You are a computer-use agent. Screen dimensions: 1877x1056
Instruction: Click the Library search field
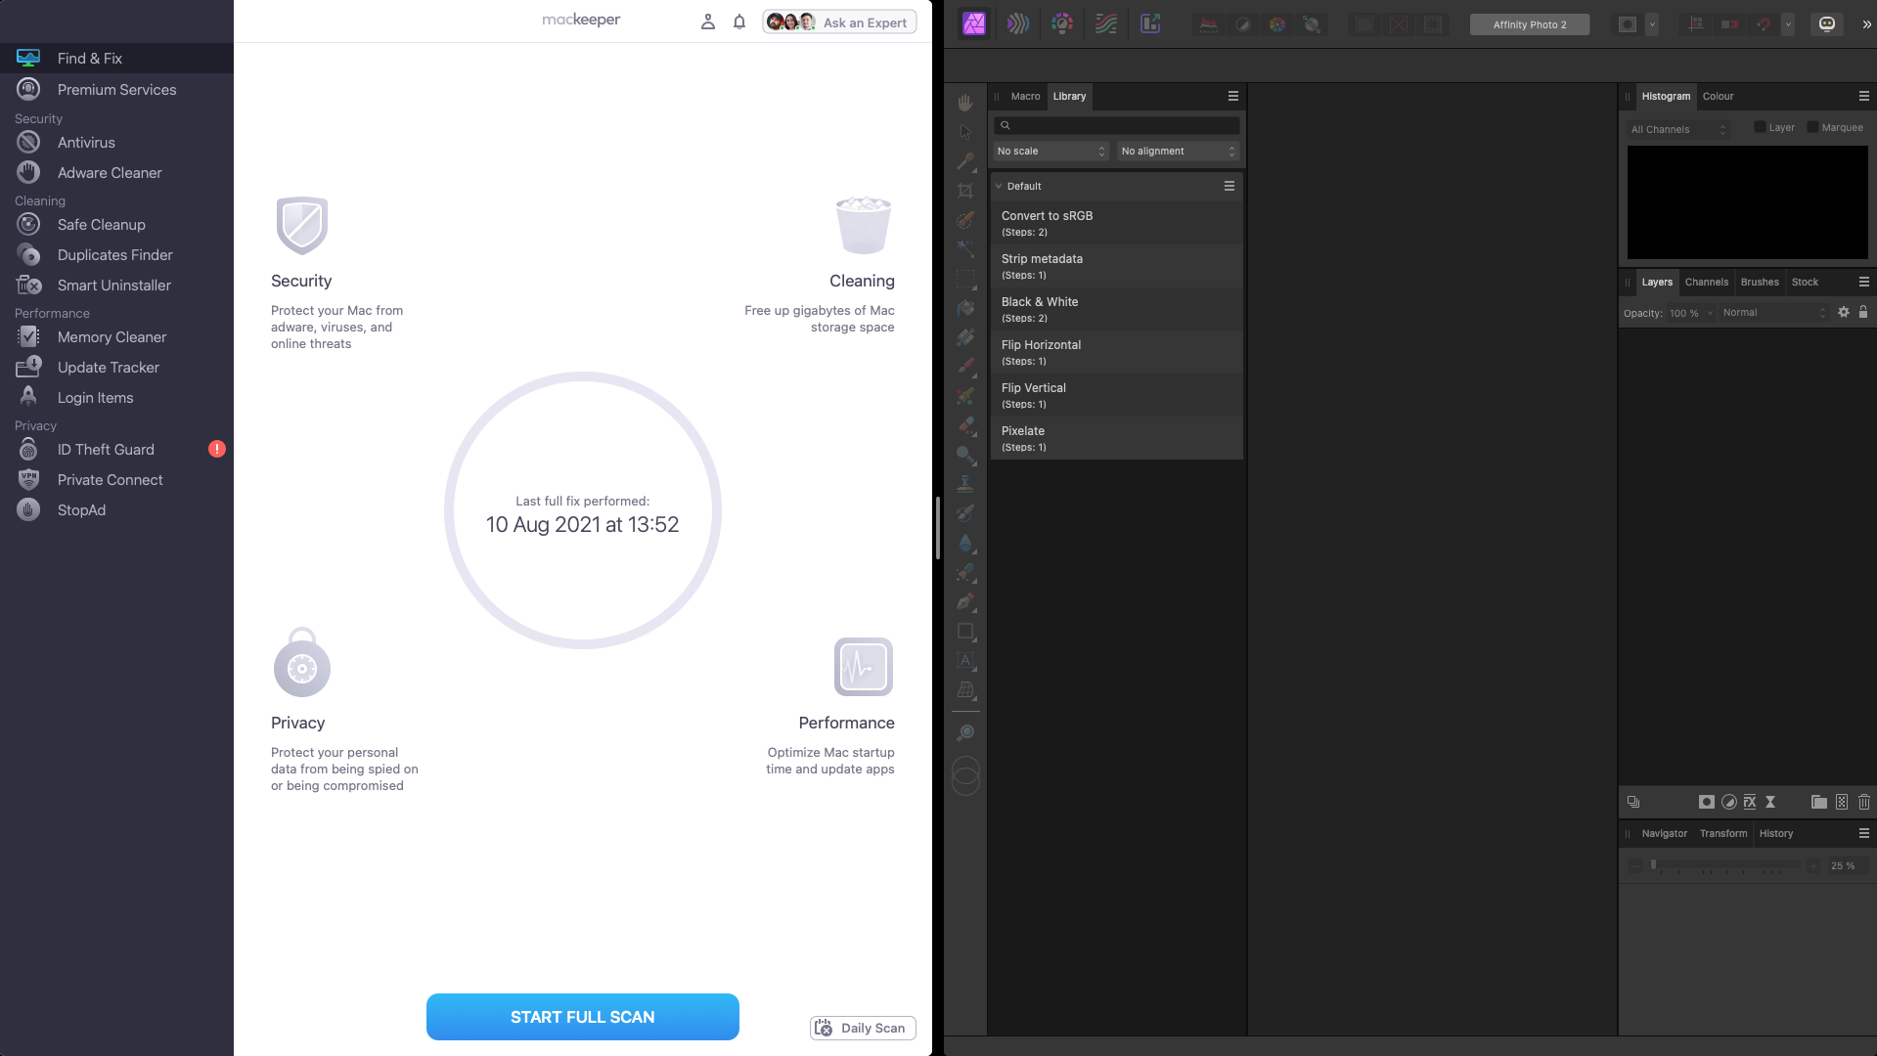[x=1117, y=125]
